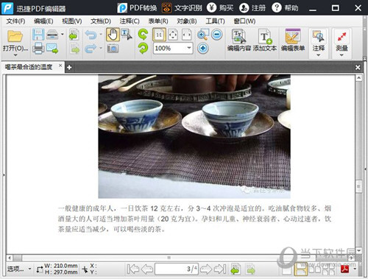The width and height of the screenshot is (368, 279).
Task: Undo last action with blue arrow
Action: 91,35
